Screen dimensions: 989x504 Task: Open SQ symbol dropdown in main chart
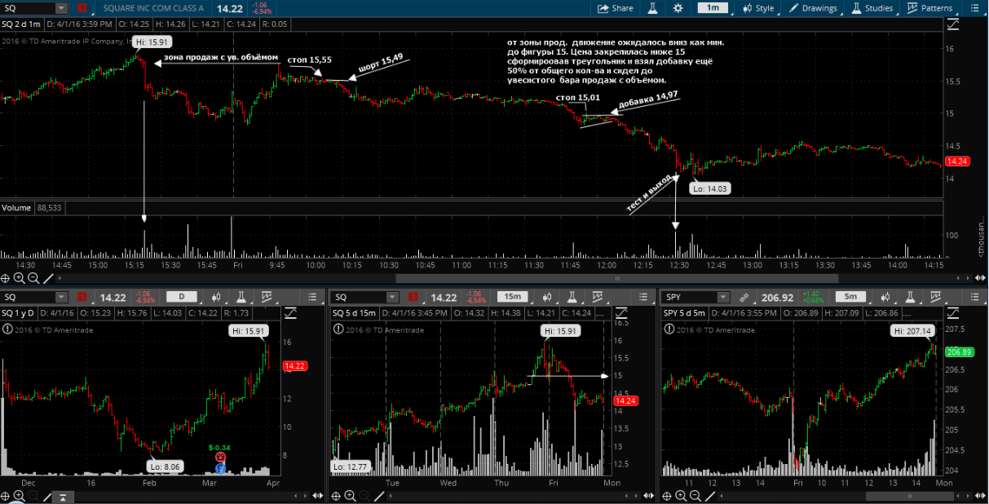[x=62, y=8]
